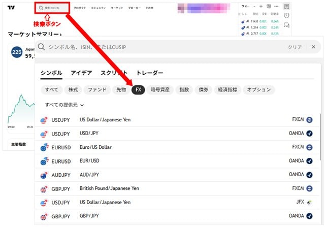Screen dimensions: 325x227
Task: Filter symbols by オプション chip
Action: tap(259, 90)
